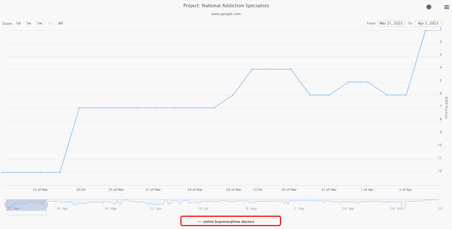The image size is (452, 229).
Task: Click the 12:00 data point at position 4
Action: point(252,69)
